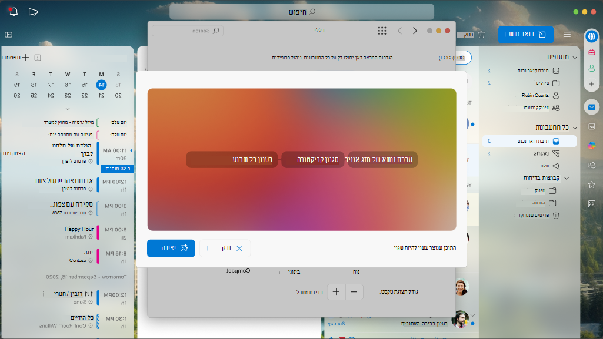Pick the refresh every week chip (רענון כל שבוע)
The image size is (603, 339).
click(x=232, y=160)
